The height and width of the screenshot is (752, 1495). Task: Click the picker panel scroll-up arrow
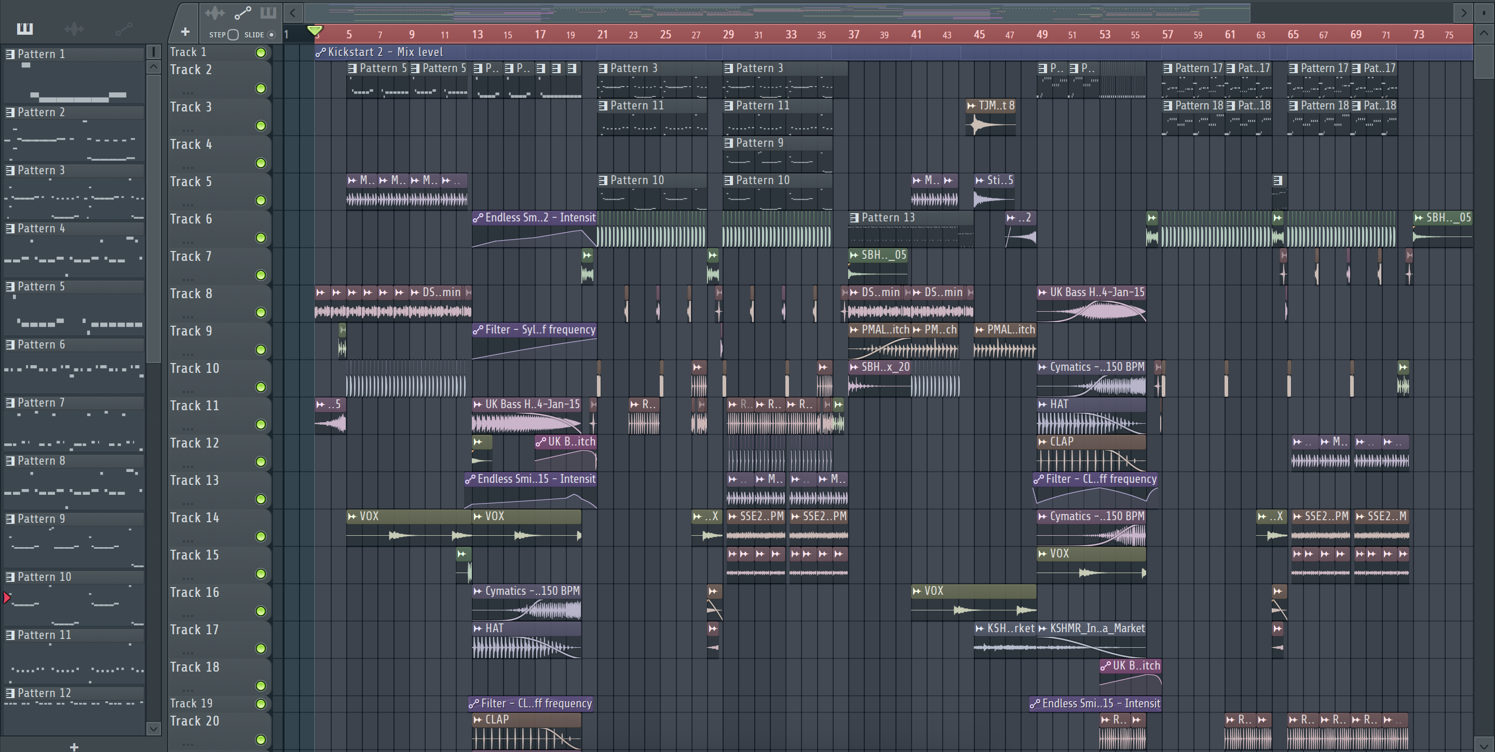pos(153,67)
